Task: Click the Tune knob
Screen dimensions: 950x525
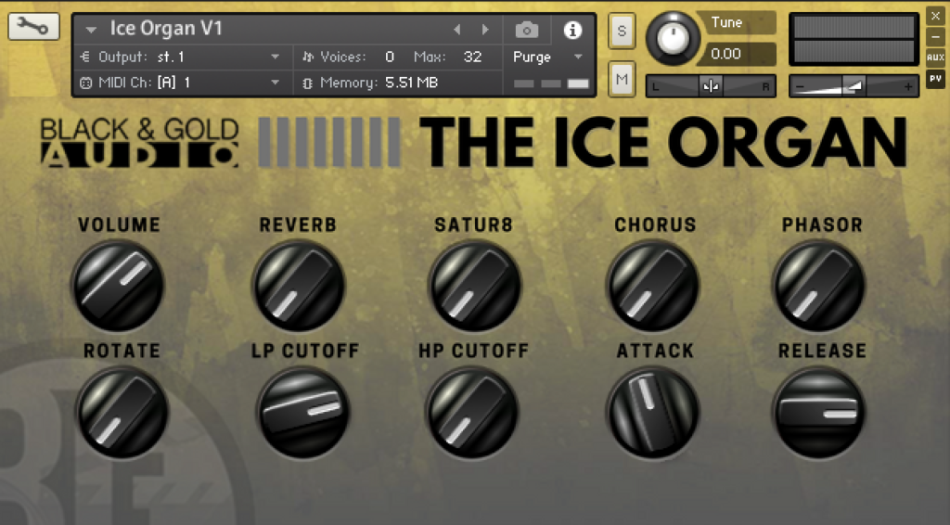Action: pyautogui.click(x=673, y=37)
